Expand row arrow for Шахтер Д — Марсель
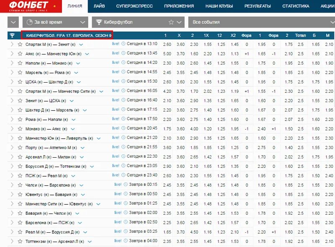This screenshot has height=247, width=335. point(12,110)
